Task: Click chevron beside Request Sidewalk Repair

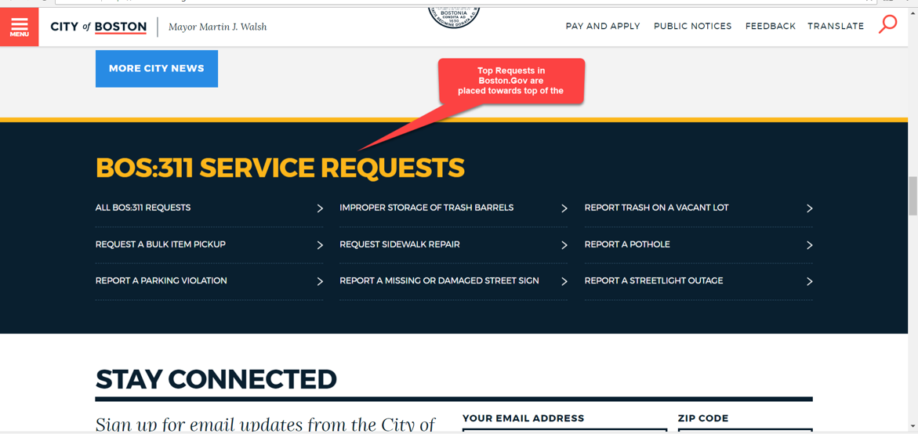Action: 564,245
